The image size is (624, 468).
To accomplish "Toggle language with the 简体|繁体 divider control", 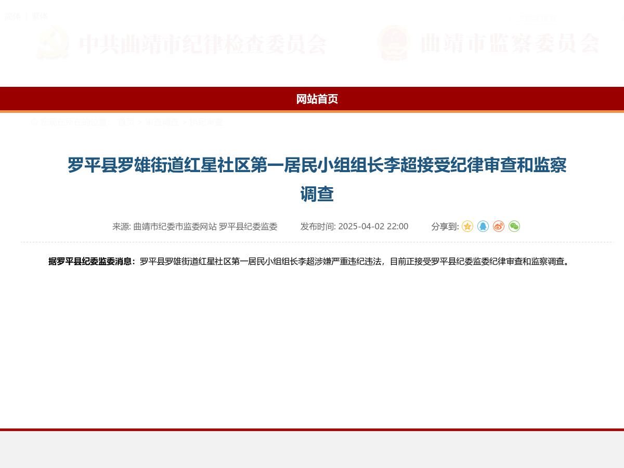I will 25,16.
